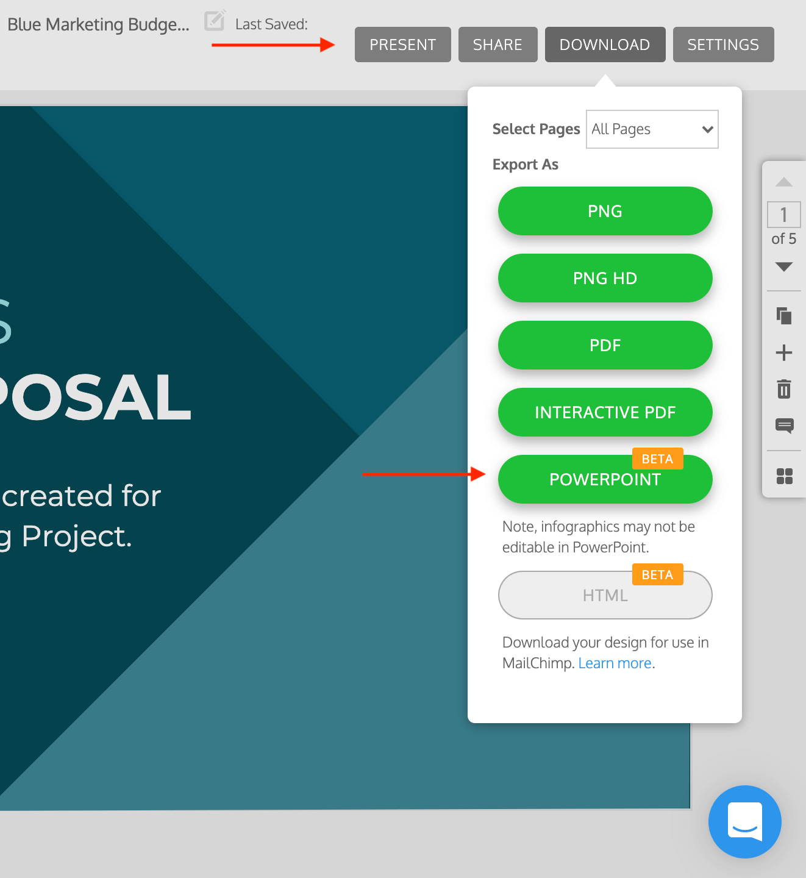
Task: Click the PRESENT button
Action: [x=403, y=45]
